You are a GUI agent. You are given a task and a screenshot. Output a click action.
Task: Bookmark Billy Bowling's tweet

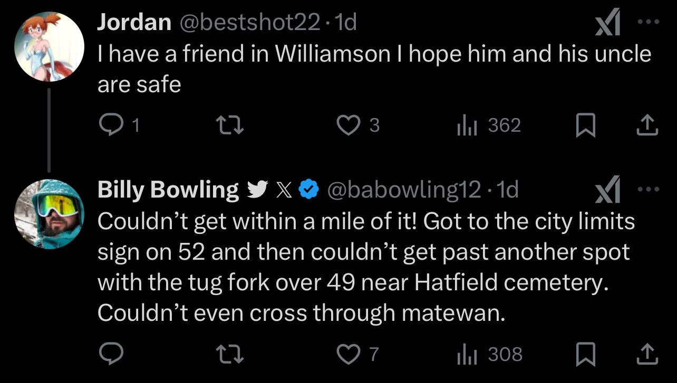(x=585, y=355)
